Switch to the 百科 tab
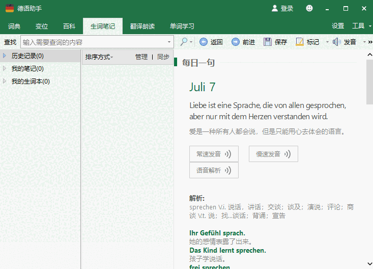The height and width of the screenshot is (269, 373). [x=69, y=26]
